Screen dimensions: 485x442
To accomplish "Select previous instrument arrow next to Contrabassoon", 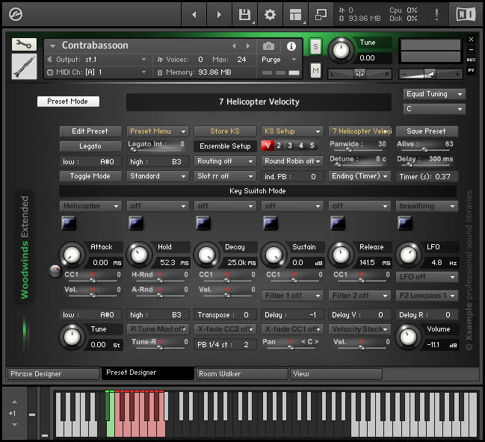I will pos(234,46).
